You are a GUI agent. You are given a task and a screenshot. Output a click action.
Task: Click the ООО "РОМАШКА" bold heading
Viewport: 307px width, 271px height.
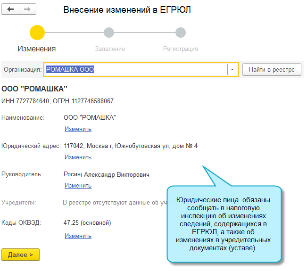tap(34, 89)
